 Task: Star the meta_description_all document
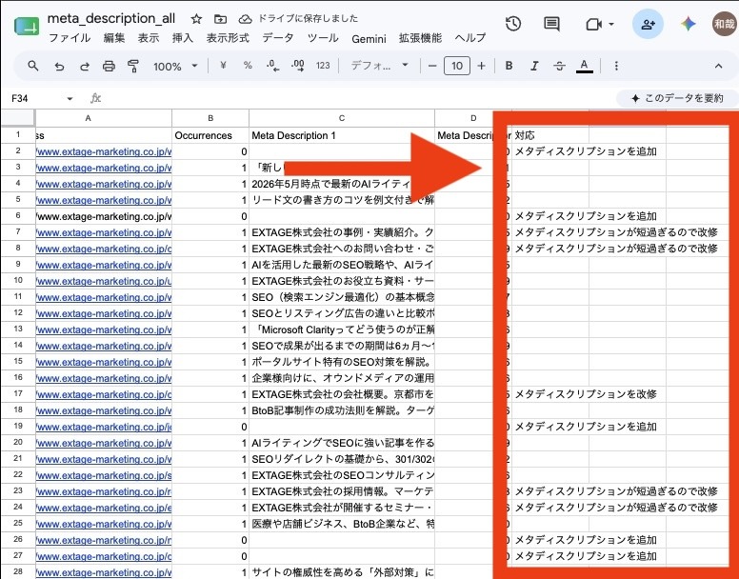(196, 19)
